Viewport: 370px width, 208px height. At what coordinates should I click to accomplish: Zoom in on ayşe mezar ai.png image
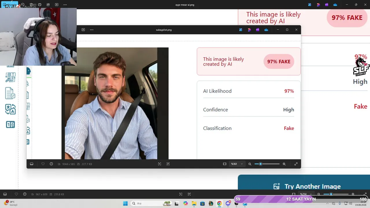point(353,194)
